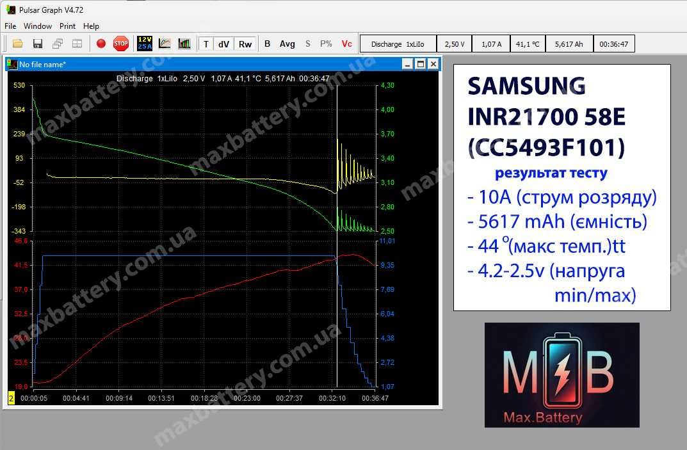Image resolution: width=687 pixels, height=450 pixels.
Task: Click the 'SAMSUNG INR21700 58E' heading
Action: pos(546,101)
